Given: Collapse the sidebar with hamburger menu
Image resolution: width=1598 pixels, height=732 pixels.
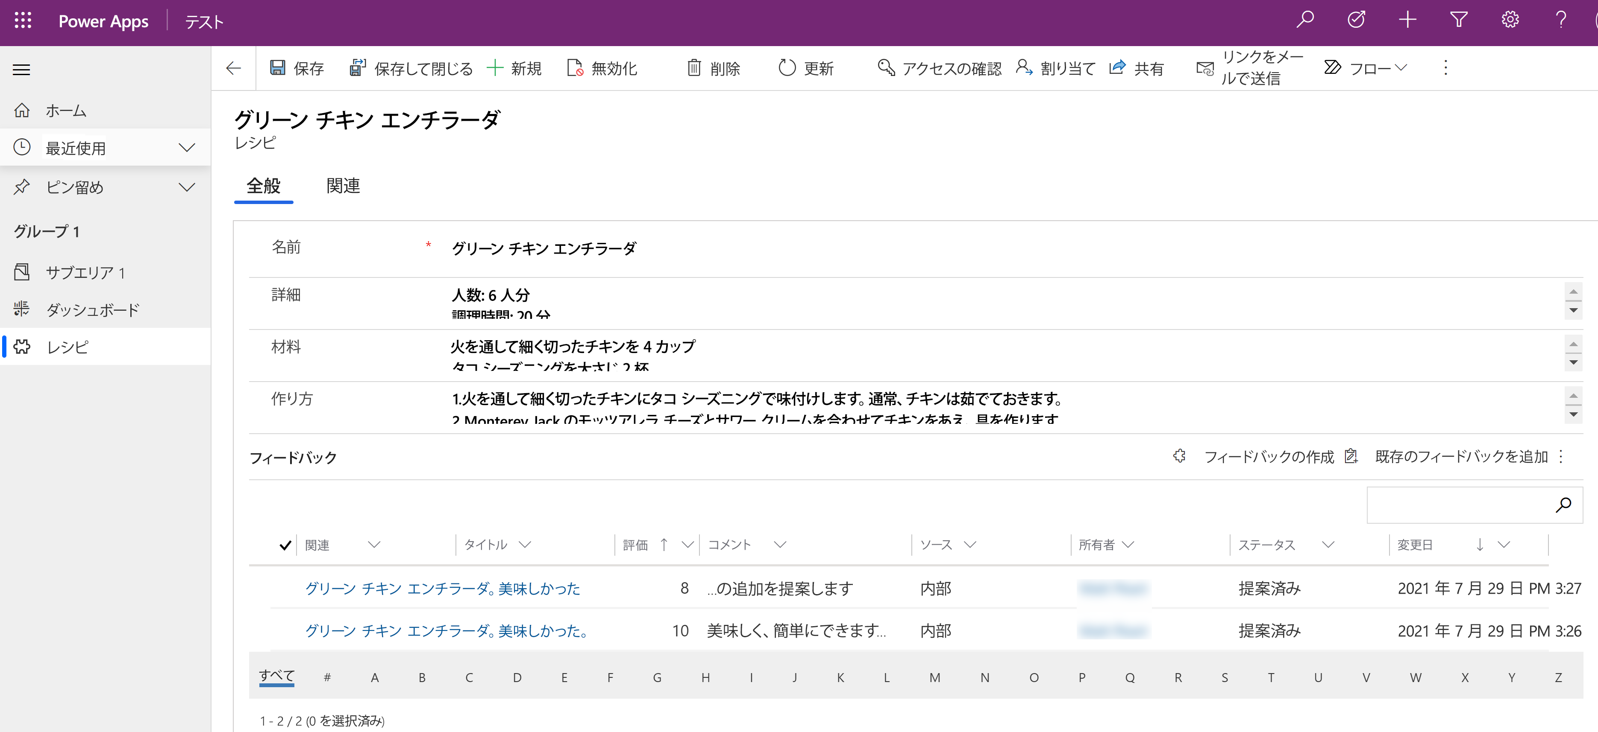Looking at the screenshot, I should pyautogui.click(x=22, y=70).
